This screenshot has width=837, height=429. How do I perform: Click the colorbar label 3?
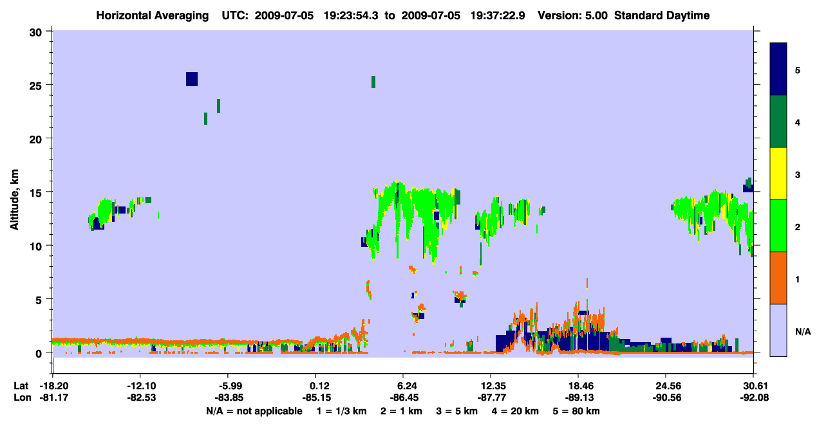(x=797, y=174)
